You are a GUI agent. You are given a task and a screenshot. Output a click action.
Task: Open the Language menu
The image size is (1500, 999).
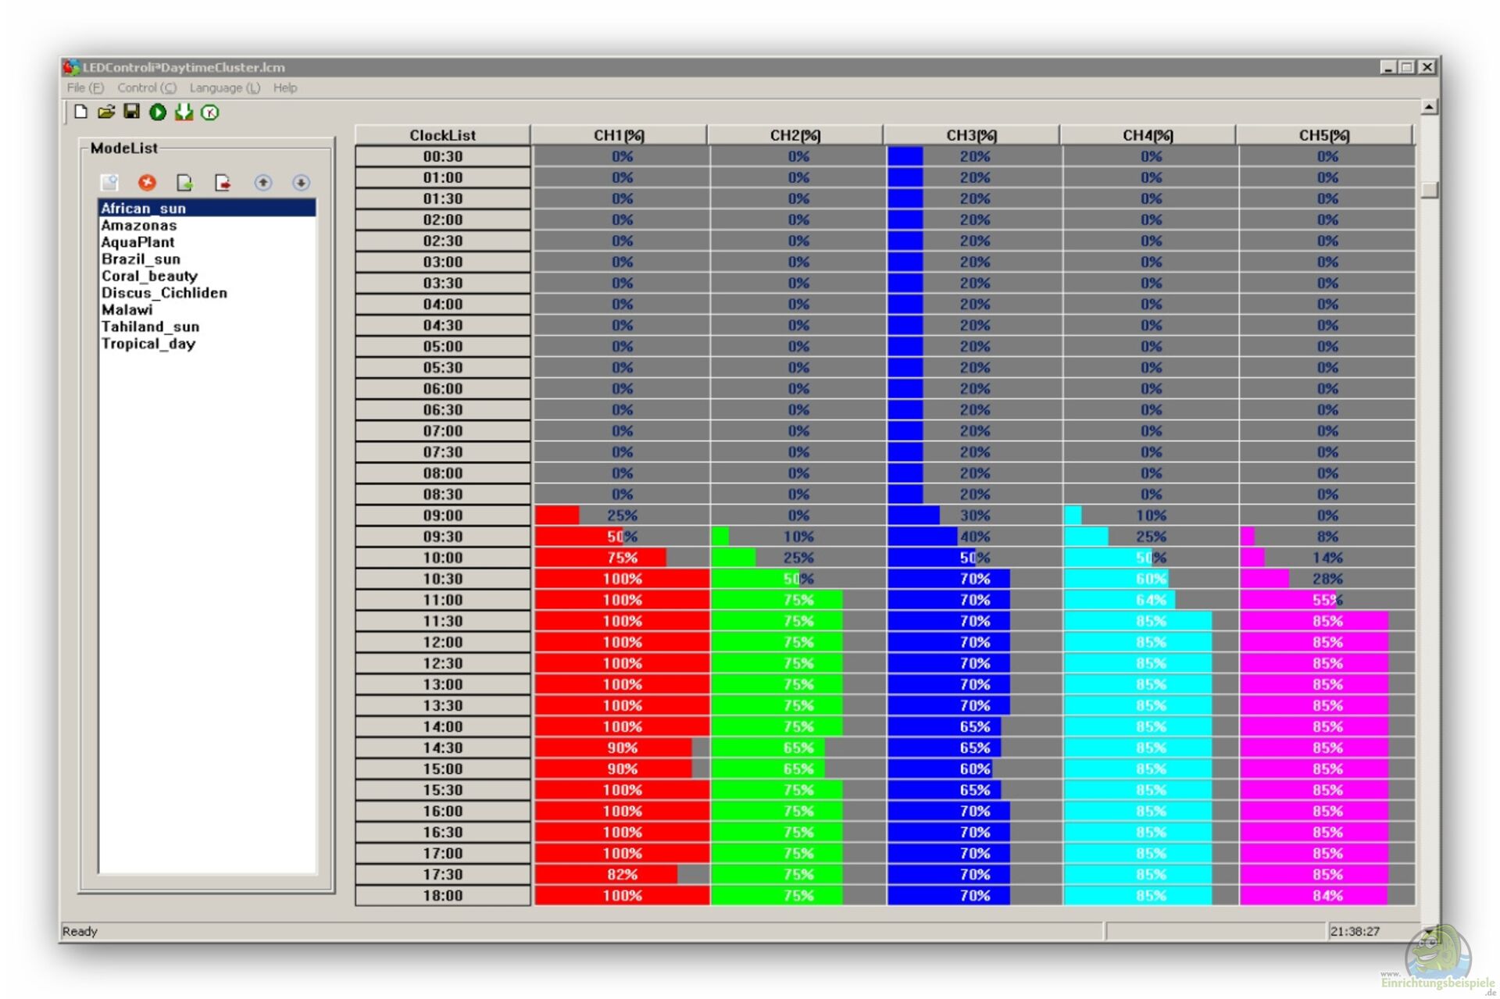point(224,88)
